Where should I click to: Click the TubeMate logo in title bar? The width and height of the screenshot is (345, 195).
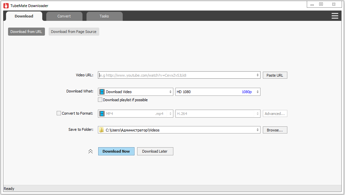point(6,5)
